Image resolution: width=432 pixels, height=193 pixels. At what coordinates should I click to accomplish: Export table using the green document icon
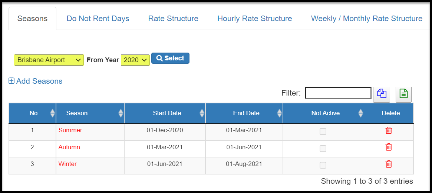click(x=403, y=94)
